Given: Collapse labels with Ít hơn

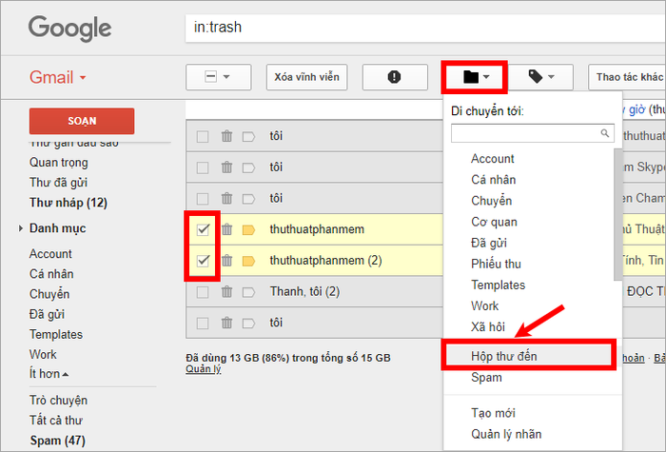Looking at the screenshot, I should (x=49, y=374).
